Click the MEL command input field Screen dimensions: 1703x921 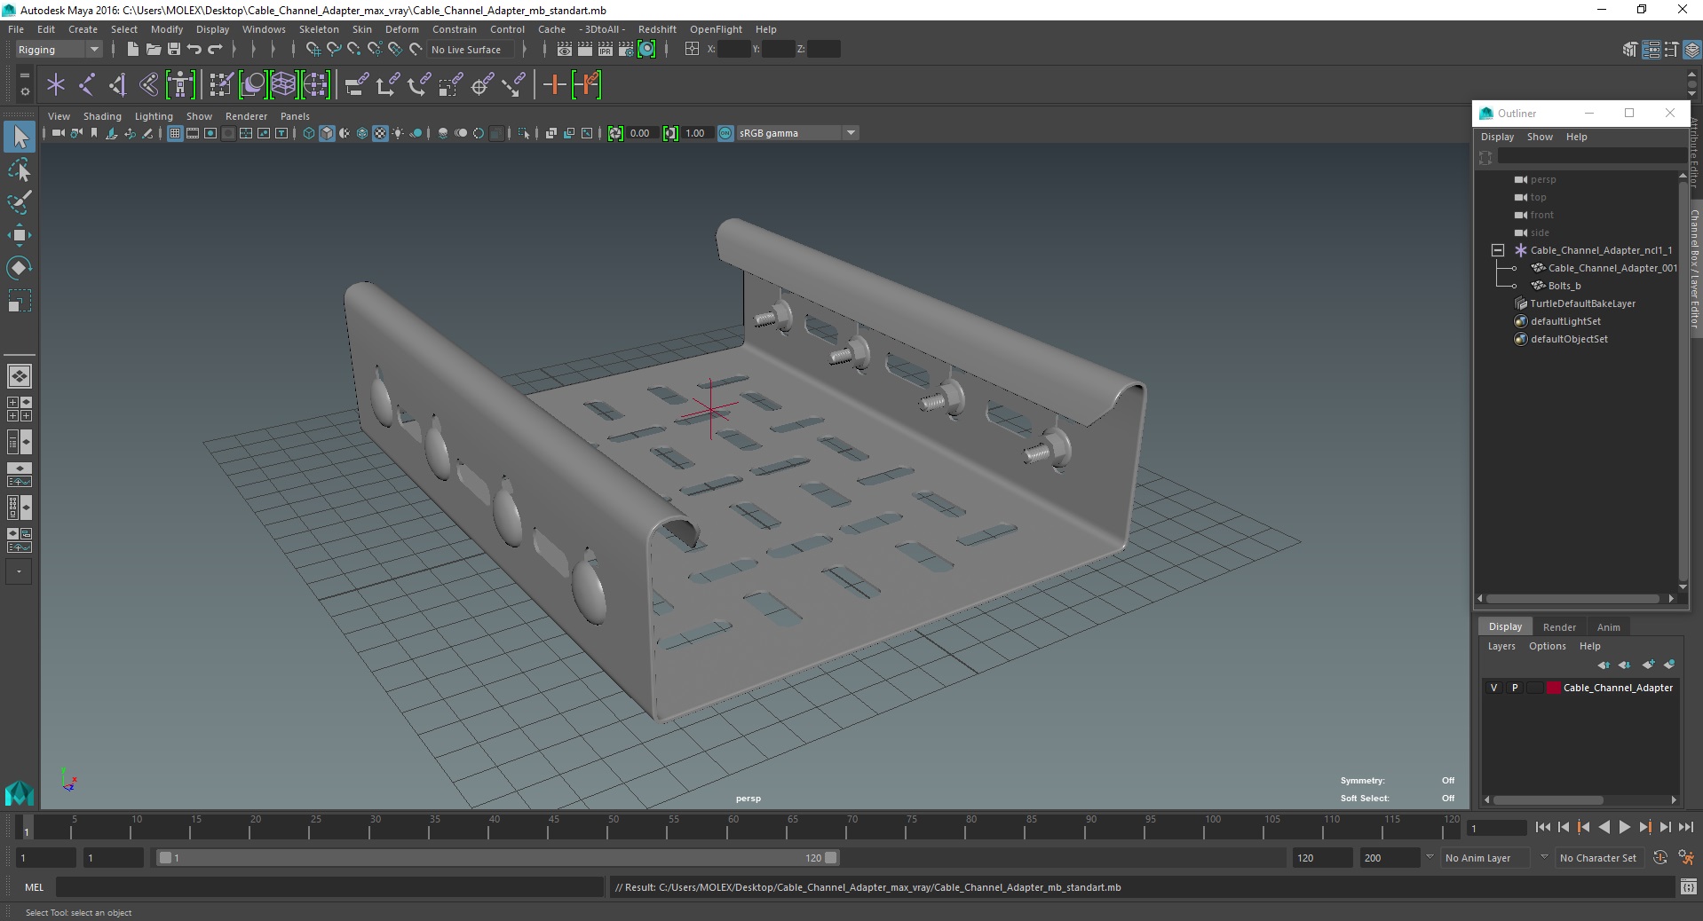point(329,887)
